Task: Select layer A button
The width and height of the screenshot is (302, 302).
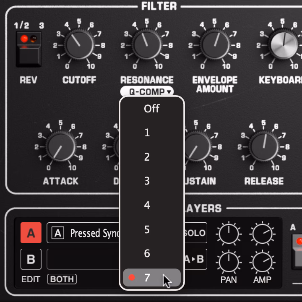Action: point(31,233)
